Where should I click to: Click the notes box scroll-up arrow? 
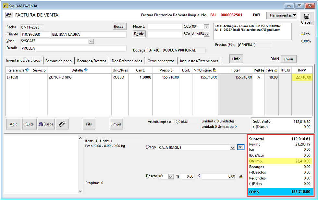pos(80,138)
